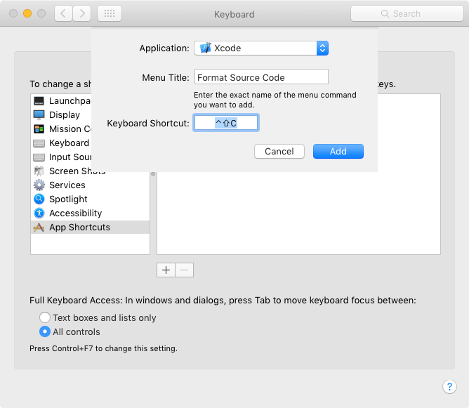The height and width of the screenshot is (408, 469).
Task: Click the Spotlight magnifier icon
Action: pyautogui.click(x=39, y=199)
